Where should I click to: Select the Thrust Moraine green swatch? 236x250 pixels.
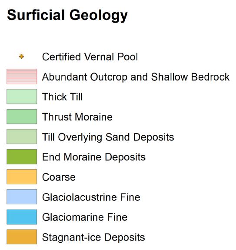coord(22,117)
